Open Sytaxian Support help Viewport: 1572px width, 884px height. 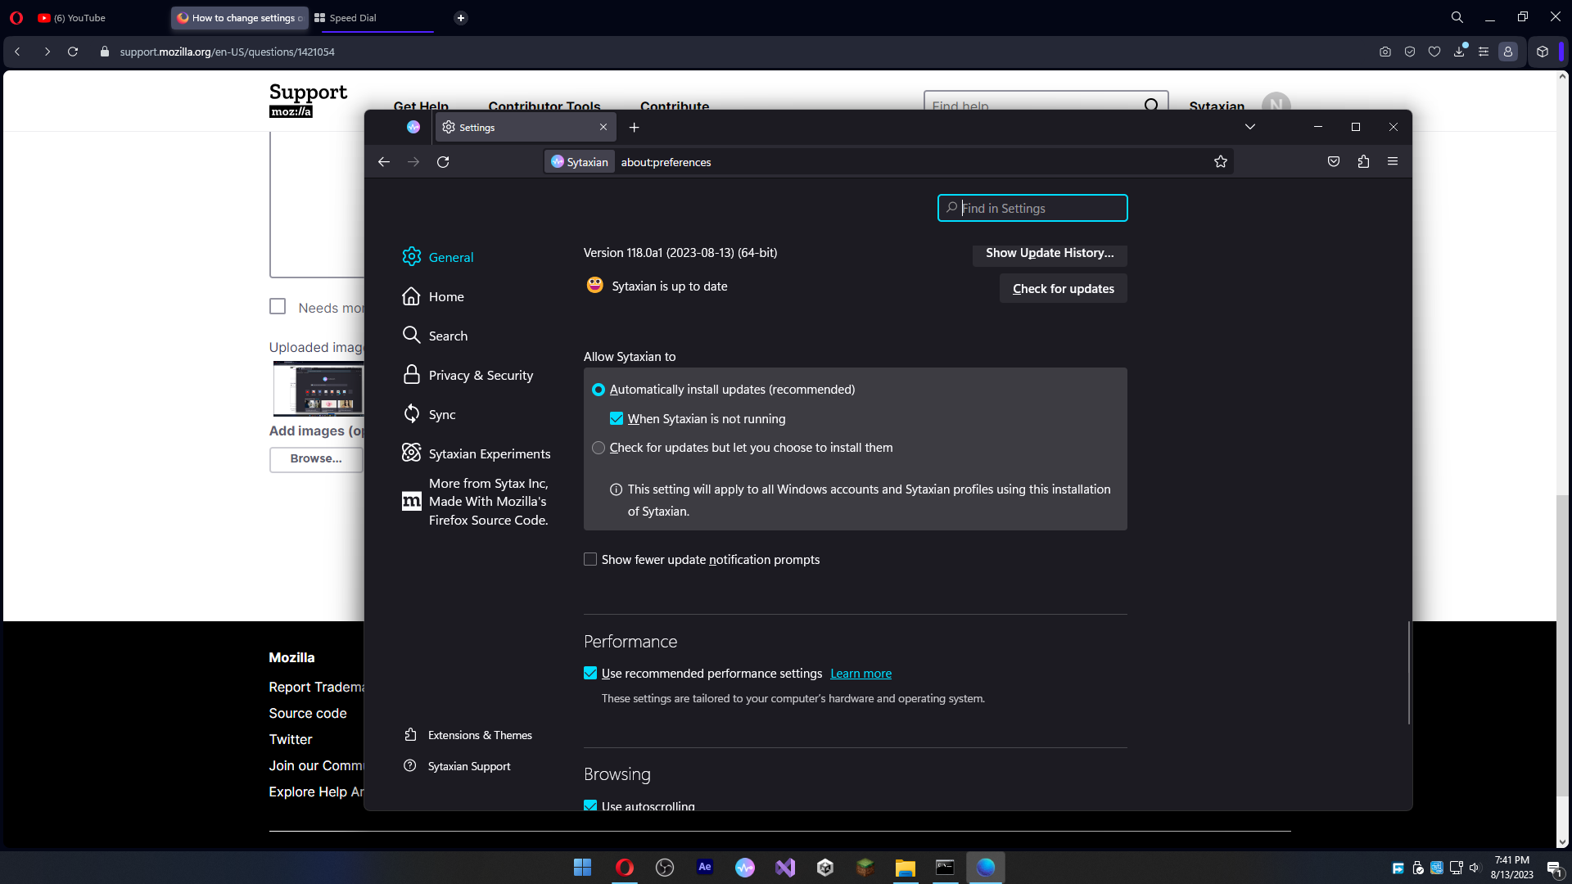click(x=457, y=766)
